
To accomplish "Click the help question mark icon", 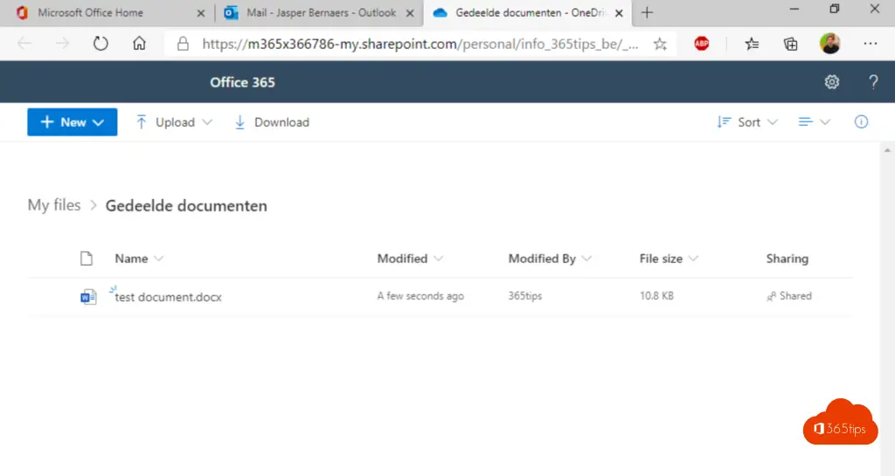I will coord(872,82).
